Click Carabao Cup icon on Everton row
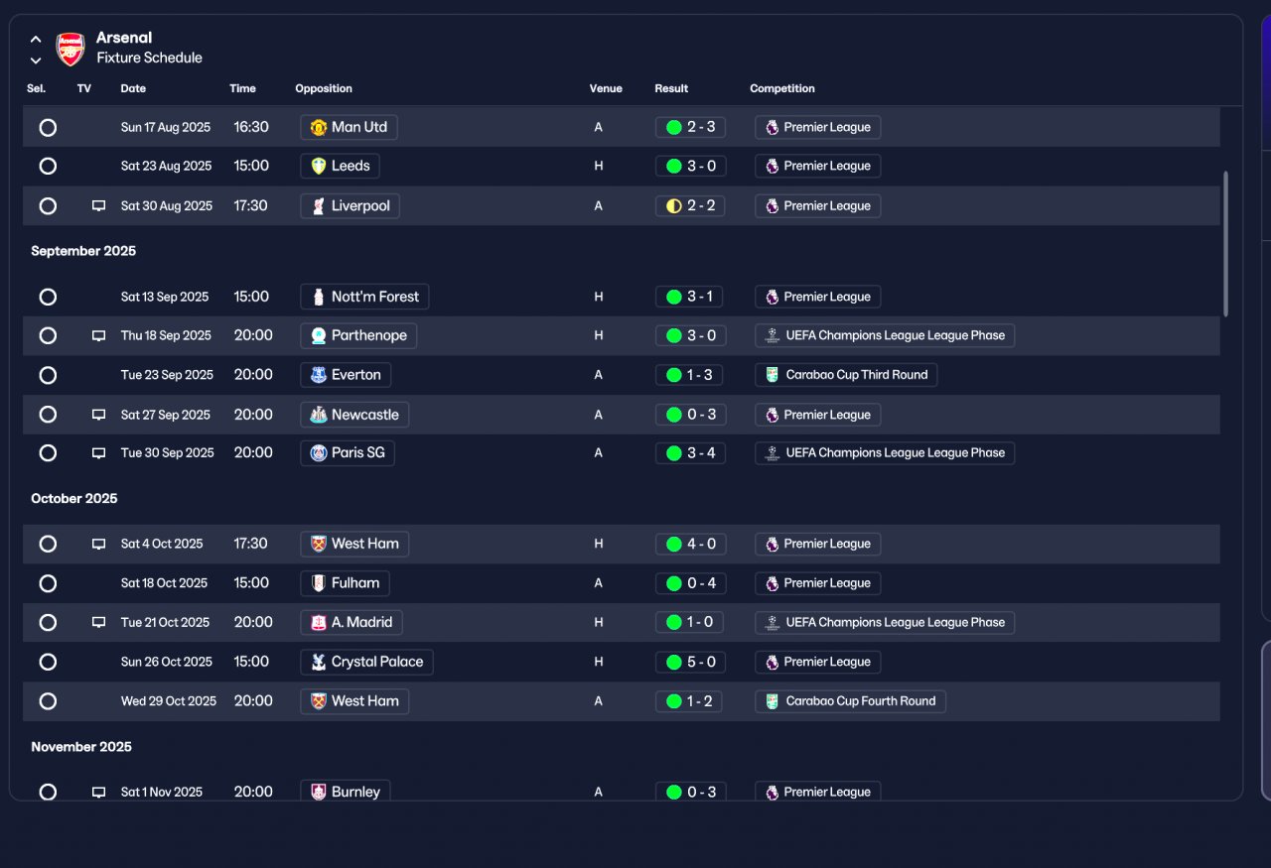Image resolution: width=1271 pixels, height=868 pixels. click(x=773, y=375)
